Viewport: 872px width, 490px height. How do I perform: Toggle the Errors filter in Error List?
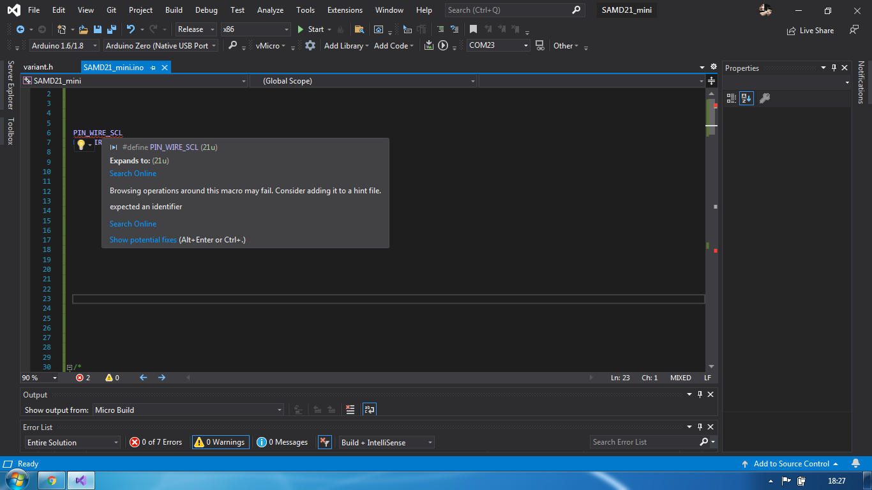[156, 442]
